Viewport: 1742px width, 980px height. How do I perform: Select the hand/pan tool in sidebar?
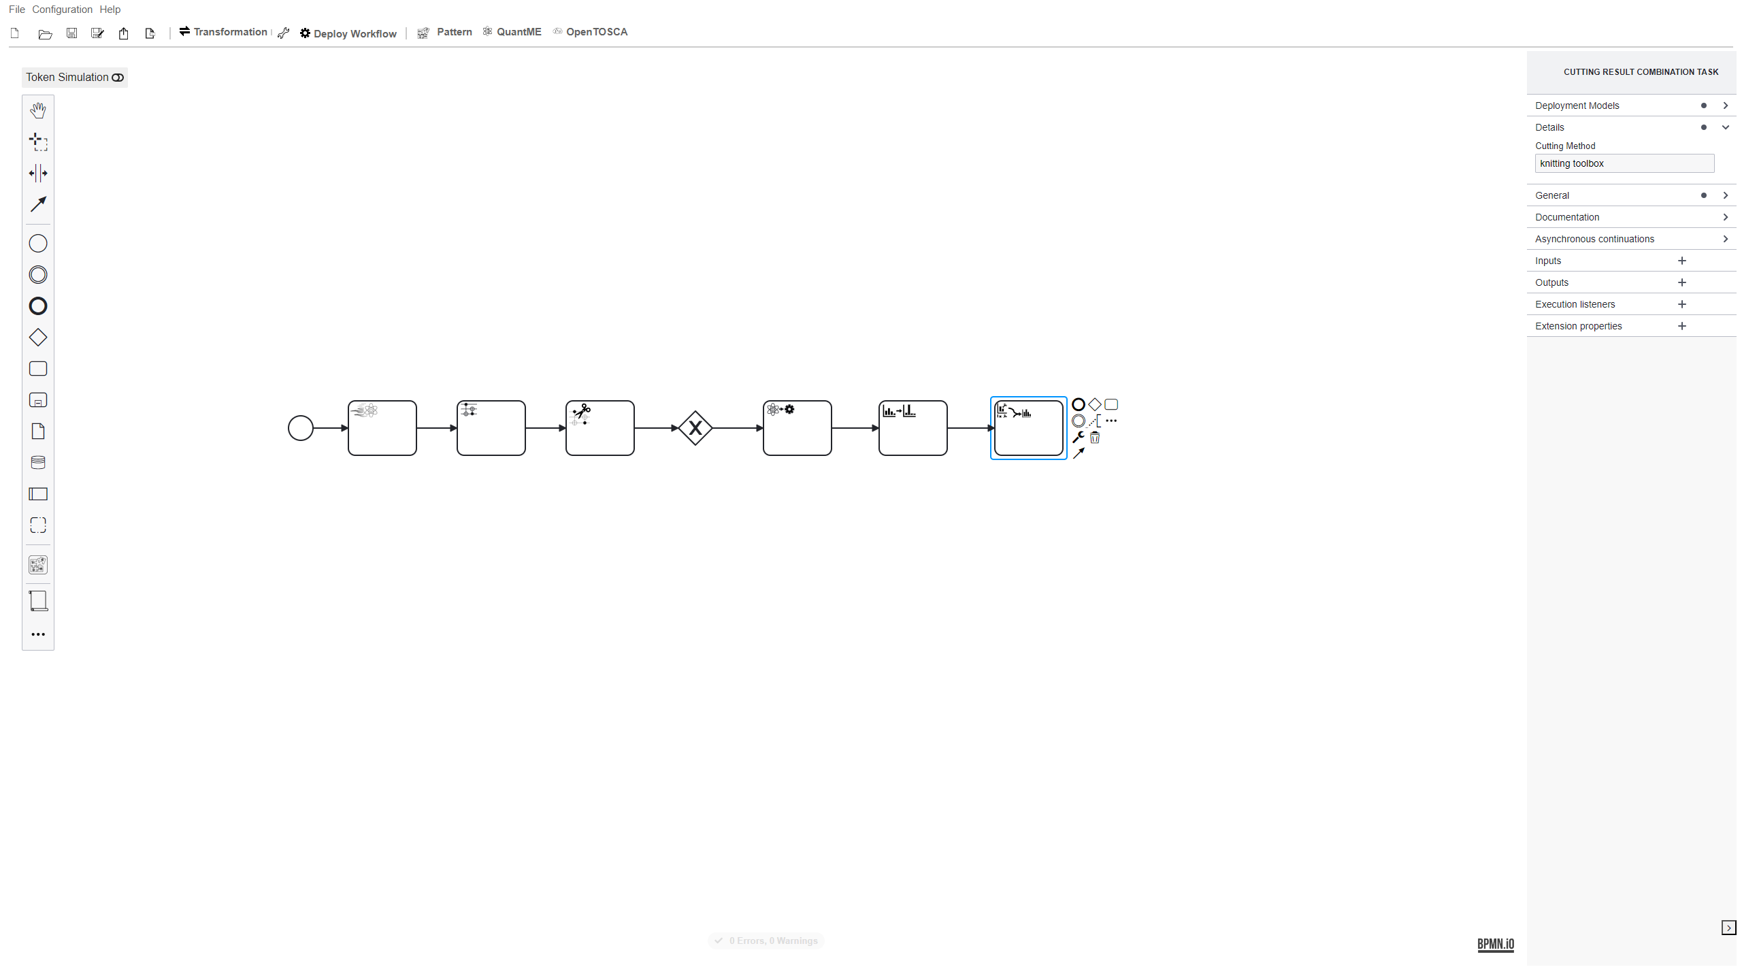click(x=38, y=110)
